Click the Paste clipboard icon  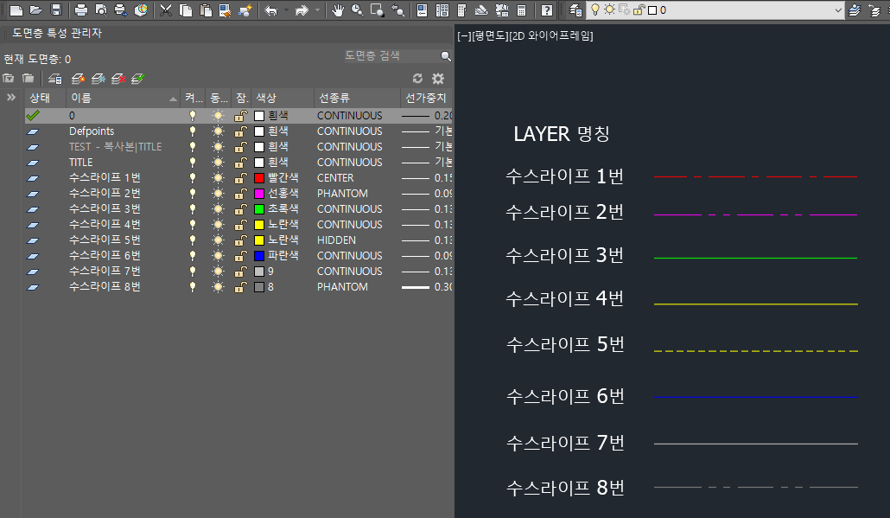coord(206,10)
